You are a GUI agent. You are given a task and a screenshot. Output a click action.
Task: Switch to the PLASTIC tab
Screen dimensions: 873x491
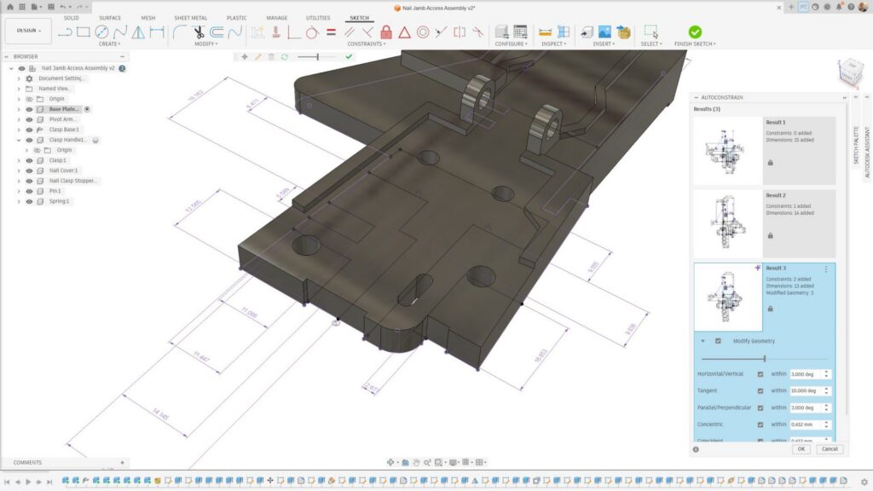pyautogui.click(x=237, y=18)
